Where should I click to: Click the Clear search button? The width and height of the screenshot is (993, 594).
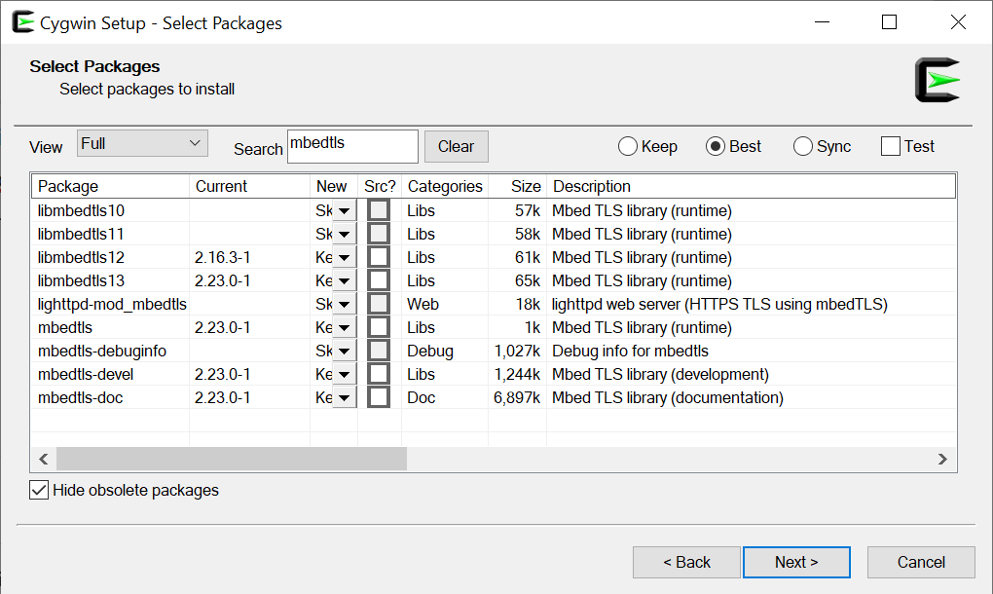(456, 146)
